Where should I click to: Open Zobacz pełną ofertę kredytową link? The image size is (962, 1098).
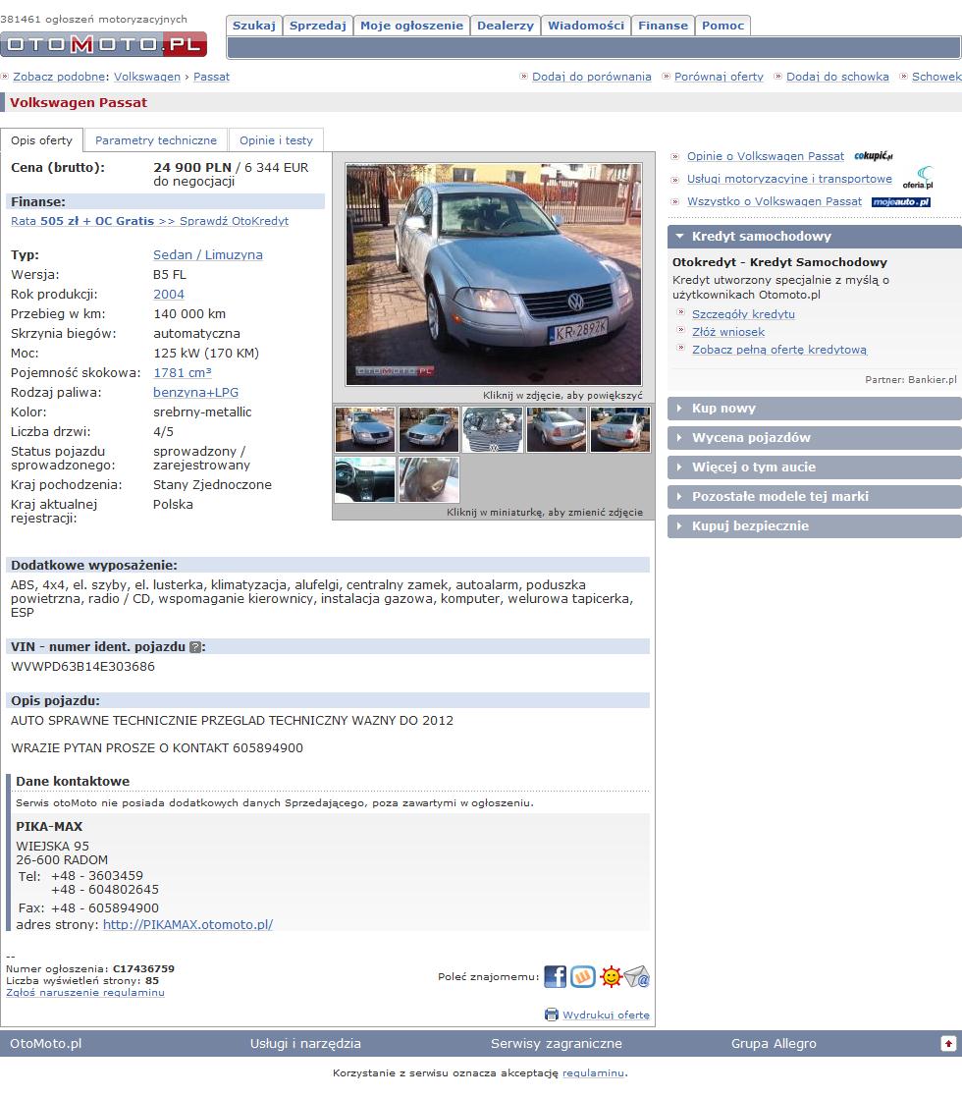tap(779, 349)
